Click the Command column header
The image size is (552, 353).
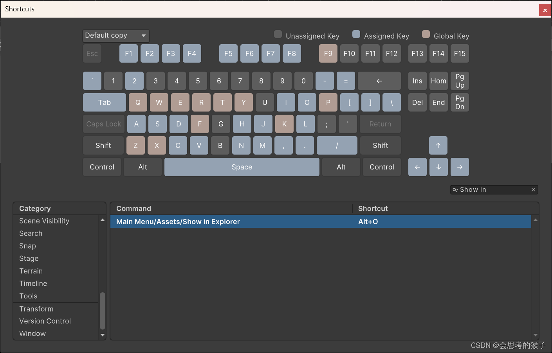[x=133, y=208]
